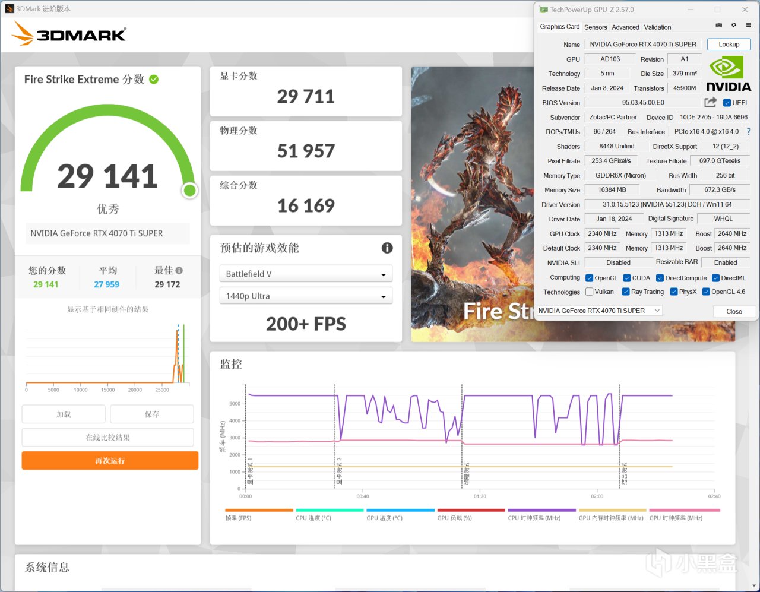
Task: Click the 综合分数 16 169 value
Action: pos(306,205)
